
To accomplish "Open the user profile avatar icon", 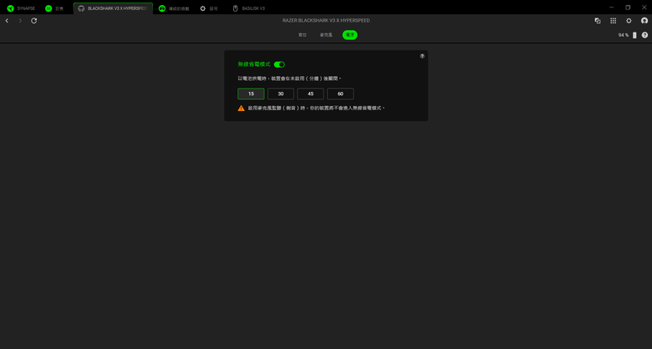I will pos(644,20).
